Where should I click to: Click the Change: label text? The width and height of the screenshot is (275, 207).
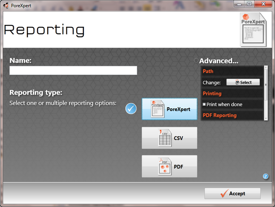212,82
